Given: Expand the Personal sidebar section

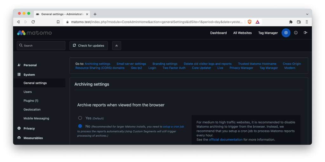Looking at the screenshot, I should click(x=30, y=65).
